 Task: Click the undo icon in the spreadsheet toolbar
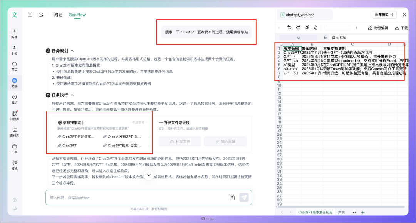pyautogui.click(x=290, y=27)
